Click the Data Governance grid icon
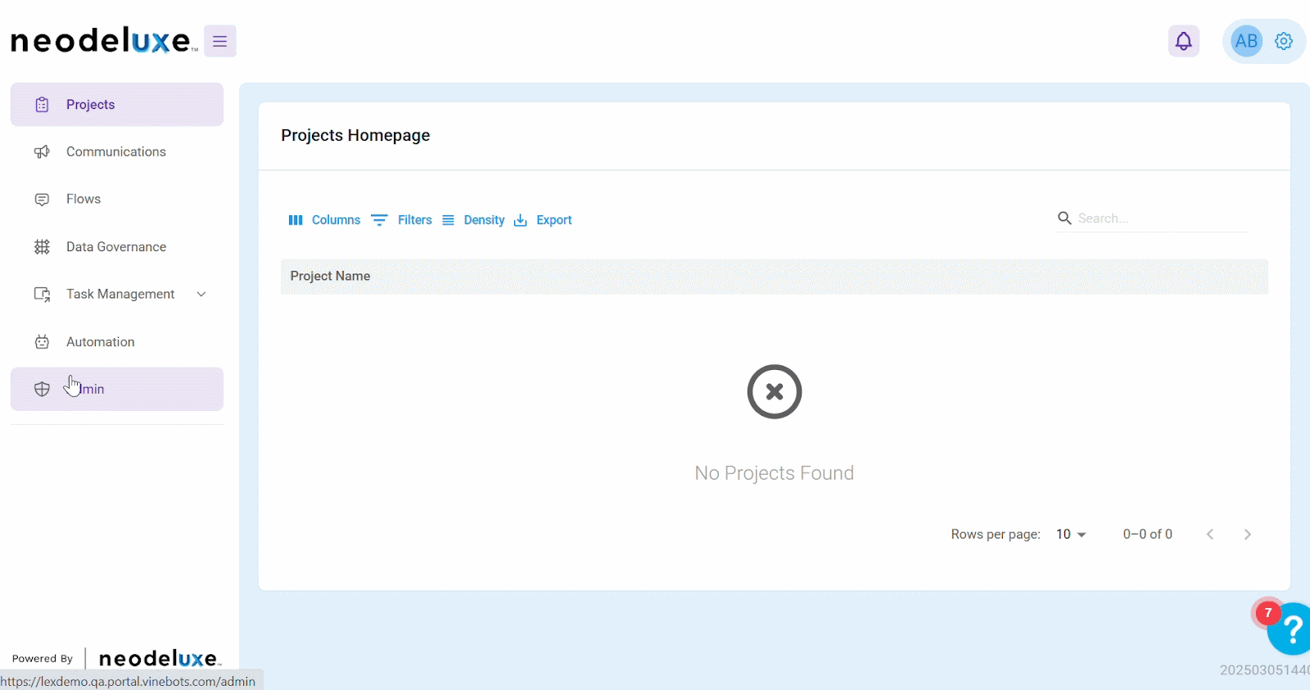The image size is (1310, 690). (x=42, y=247)
